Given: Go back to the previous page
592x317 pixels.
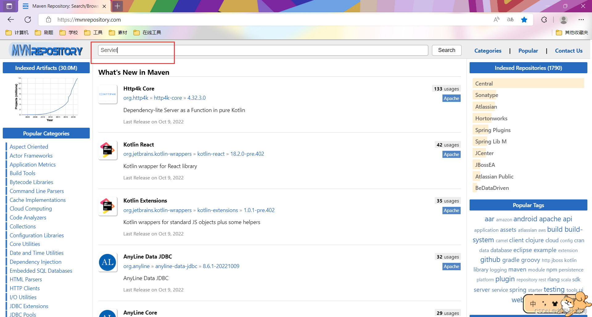Looking at the screenshot, I should pyautogui.click(x=11, y=20).
